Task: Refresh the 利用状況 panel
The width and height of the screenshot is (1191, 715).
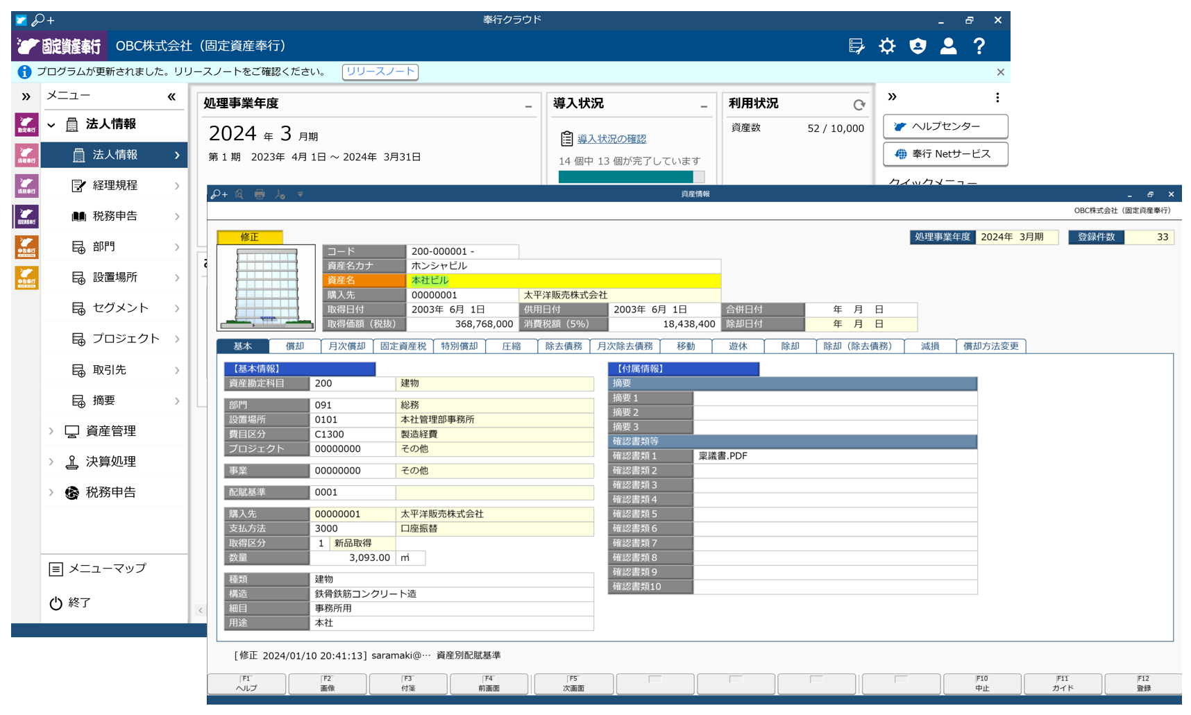Action: (859, 105)
